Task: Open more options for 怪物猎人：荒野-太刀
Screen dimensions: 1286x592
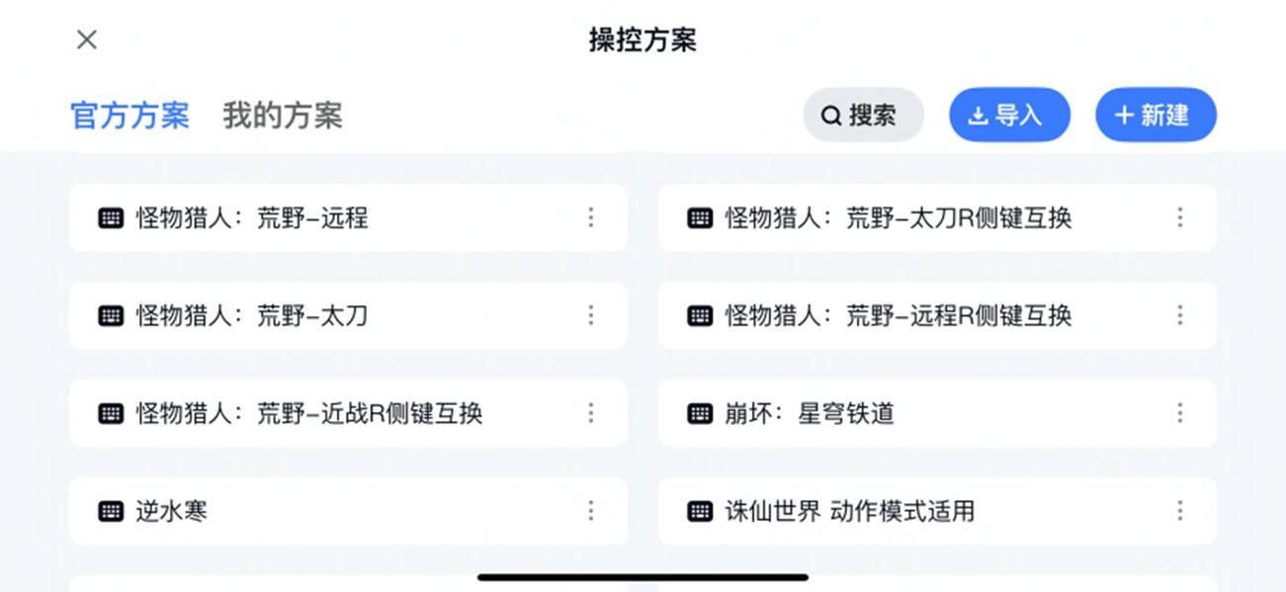Action: [591, 315]
